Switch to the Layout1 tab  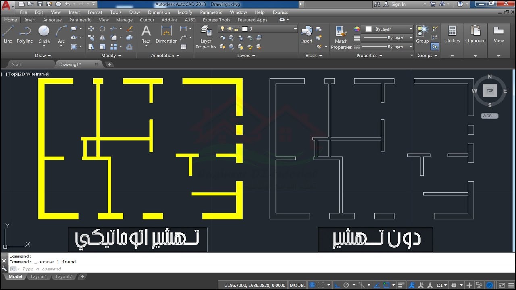39,276
